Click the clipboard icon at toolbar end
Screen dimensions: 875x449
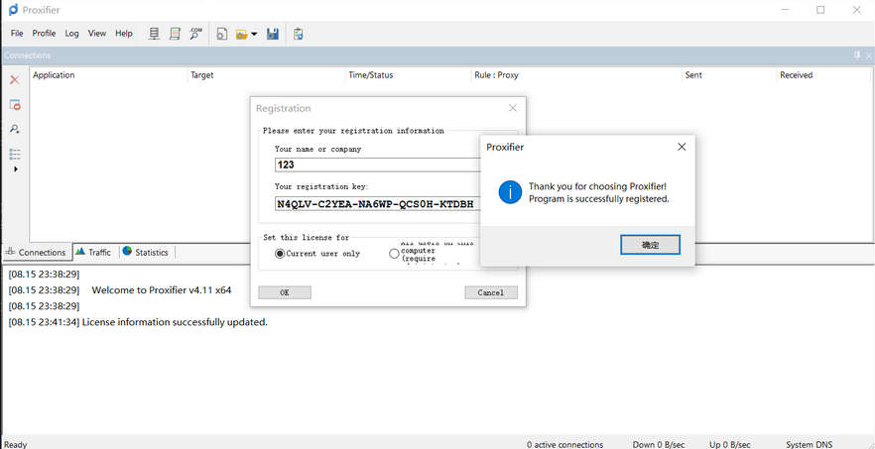click(x=299, y=34)
